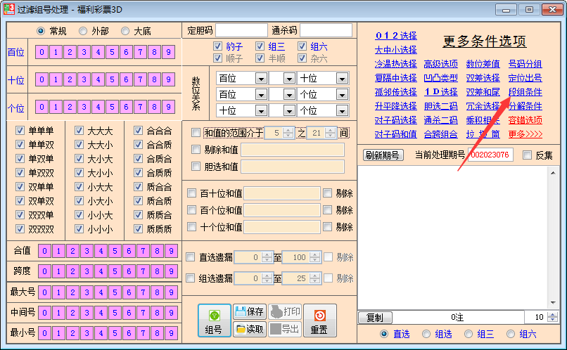Uncheck the 合合合 checkbox
The image size is (567, 350).
point(138,131)
